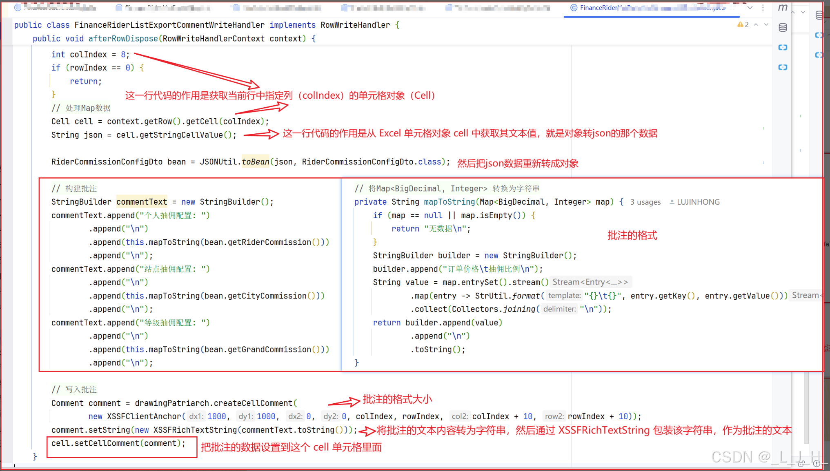Select the active FinanceRider java editor tab
The image size is (830, 471).
(x=651, y=8)
